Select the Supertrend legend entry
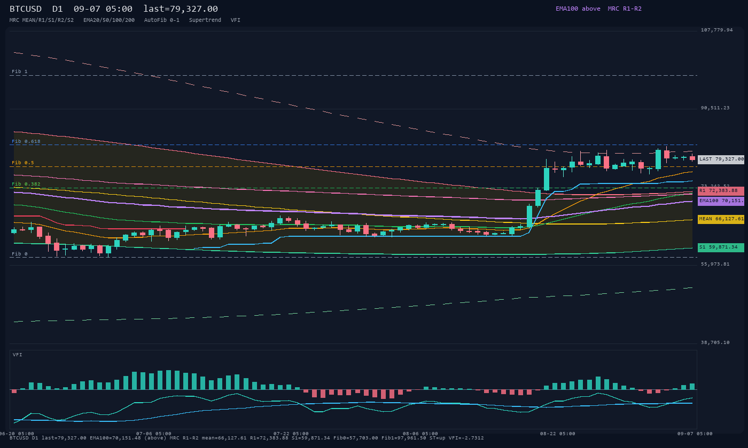748x448 pixels. 205,20
